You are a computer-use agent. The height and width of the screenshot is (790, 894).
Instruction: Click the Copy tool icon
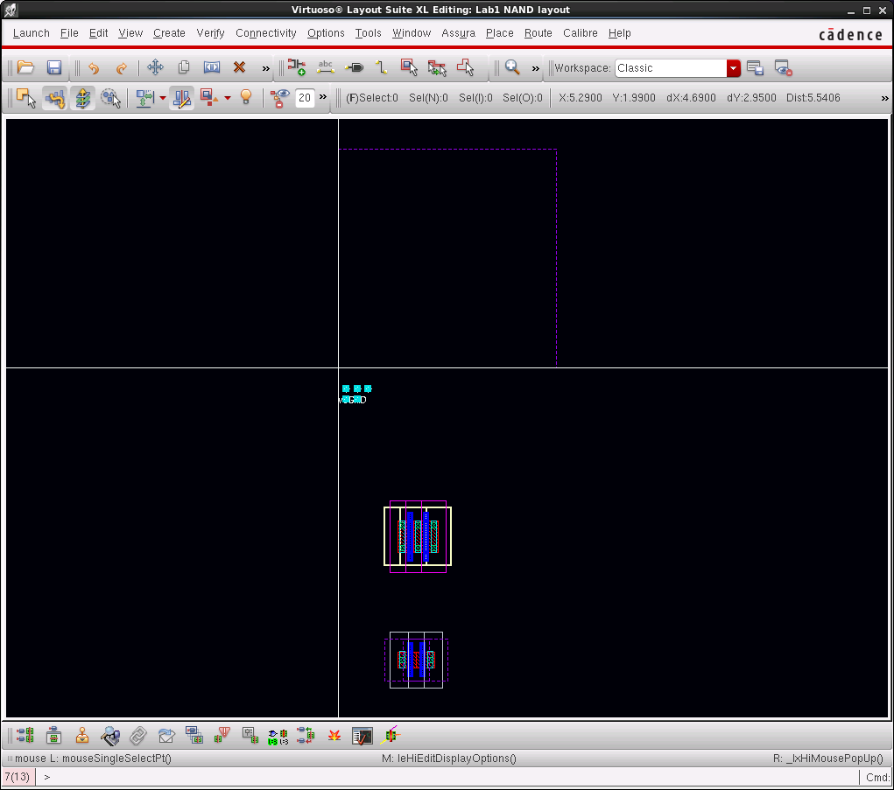point(184,67)
